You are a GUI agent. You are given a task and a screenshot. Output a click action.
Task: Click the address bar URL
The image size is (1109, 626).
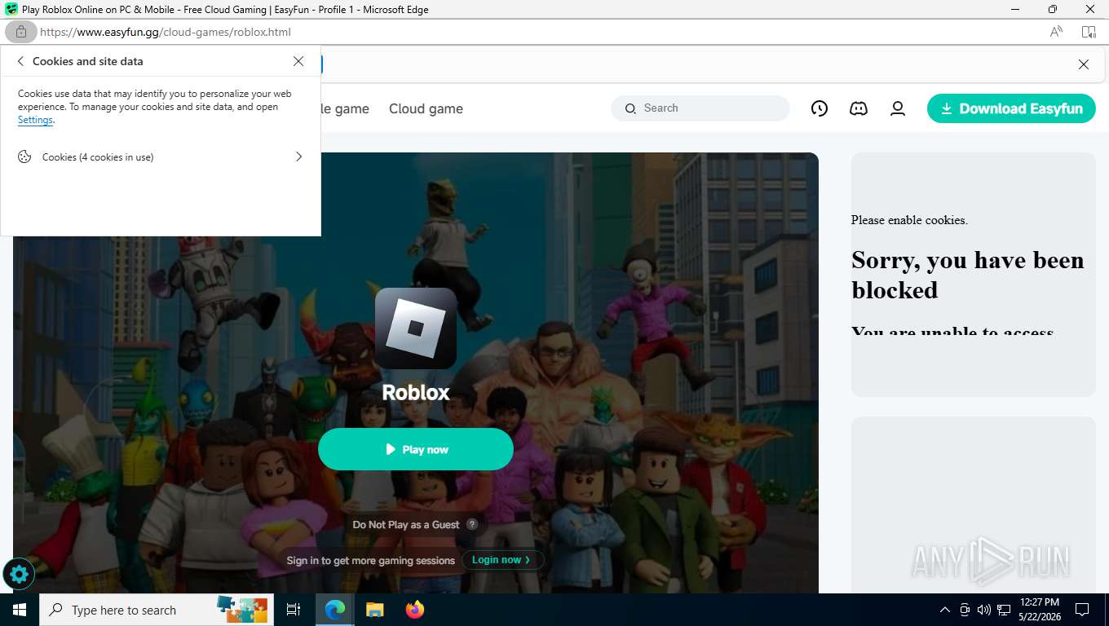click(x=166, y=32)
